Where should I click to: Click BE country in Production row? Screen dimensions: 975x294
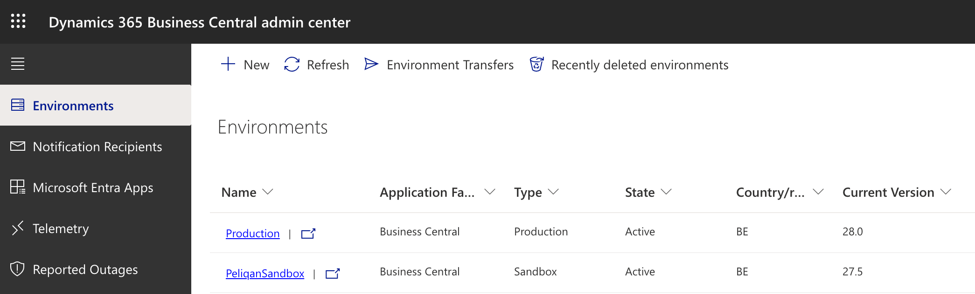[x=742, y=232]
